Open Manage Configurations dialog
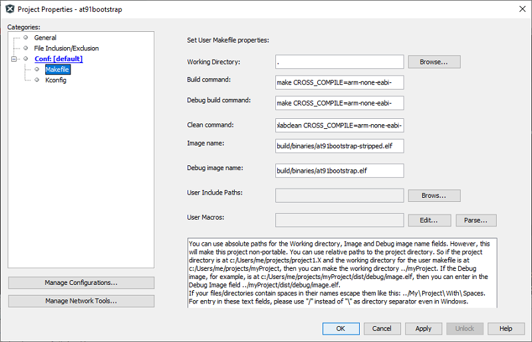Screen dimensions: 532x342 coord(81,283)
